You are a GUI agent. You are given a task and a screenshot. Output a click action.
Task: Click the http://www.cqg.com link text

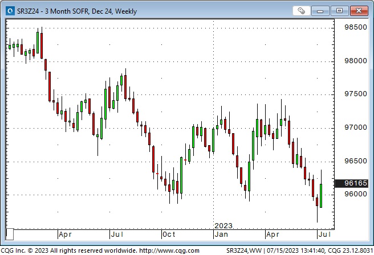click(x=169, y=250)
